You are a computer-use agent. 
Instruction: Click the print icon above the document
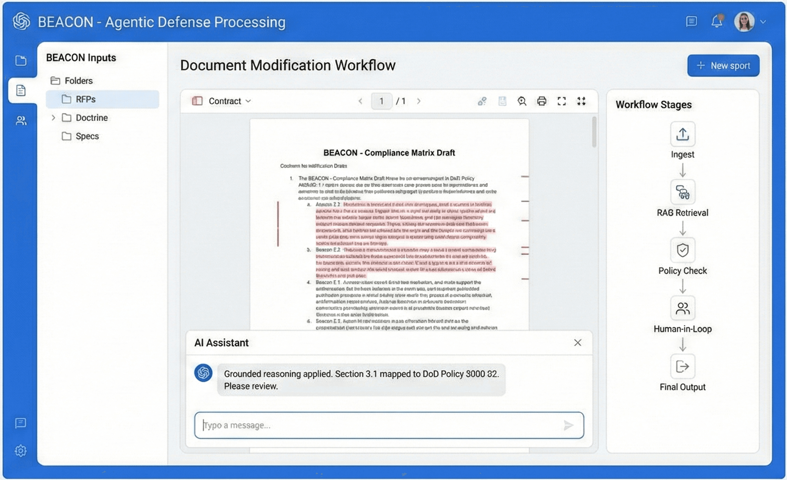[542, 101]
